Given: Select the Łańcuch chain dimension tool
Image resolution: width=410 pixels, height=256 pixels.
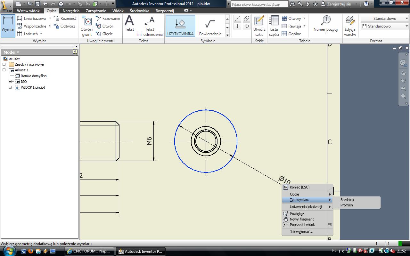Looking at the screenshot, I should [28, 34].
